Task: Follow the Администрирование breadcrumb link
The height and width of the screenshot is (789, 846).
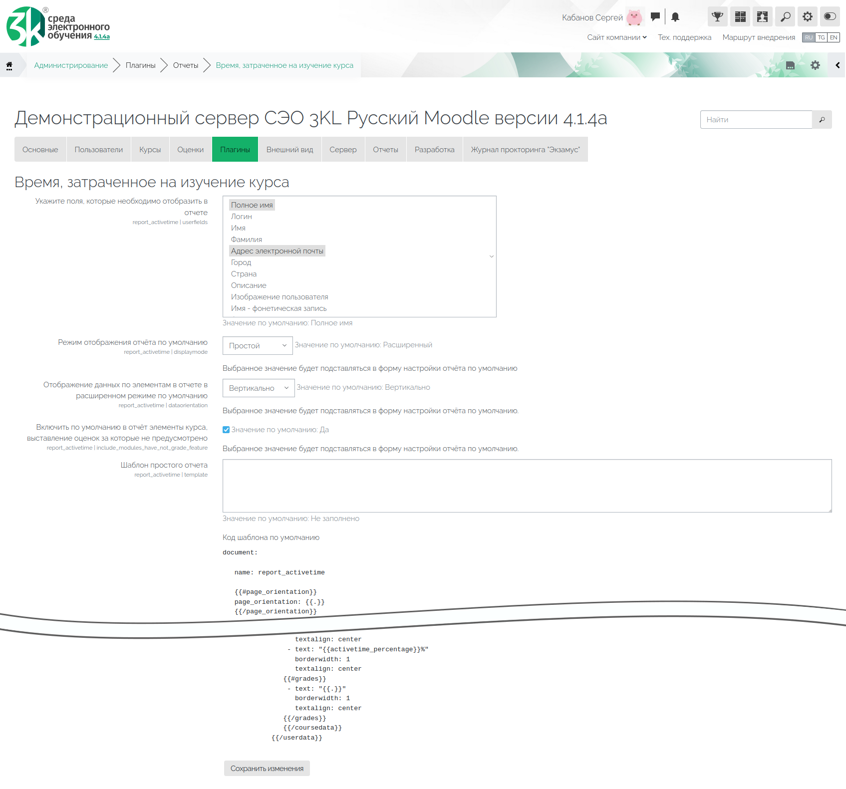Action: click(x=71, y=65)
